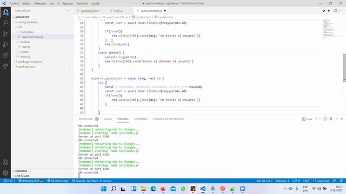Click the editor vertical scrollbar
This screenshot has height=194, width=346.
click(x=344, y=67)
